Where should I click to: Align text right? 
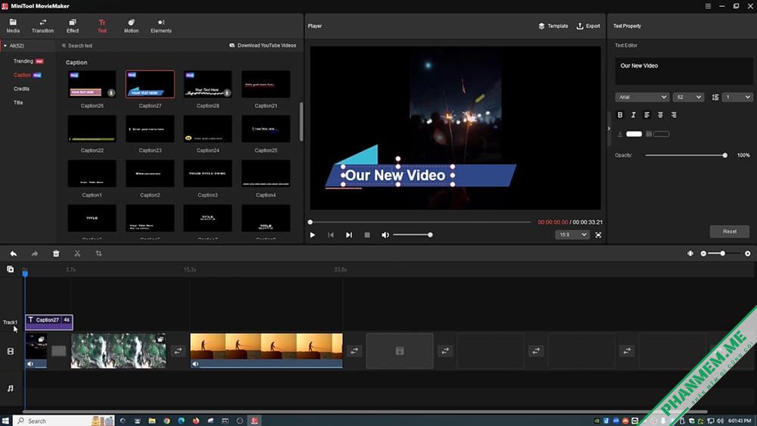674,115
